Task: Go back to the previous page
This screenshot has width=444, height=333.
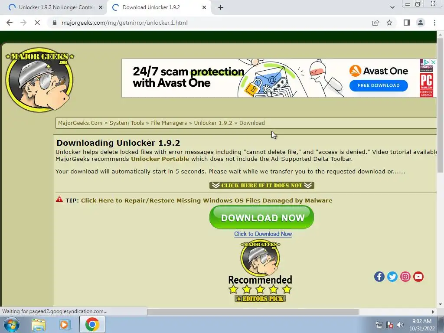Action: (x=10, y=23)
